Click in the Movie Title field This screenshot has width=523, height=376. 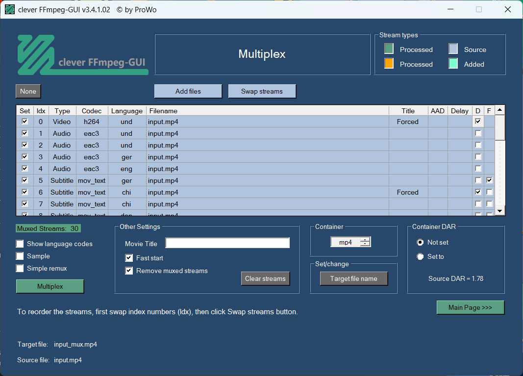click(x=227, y=243)
